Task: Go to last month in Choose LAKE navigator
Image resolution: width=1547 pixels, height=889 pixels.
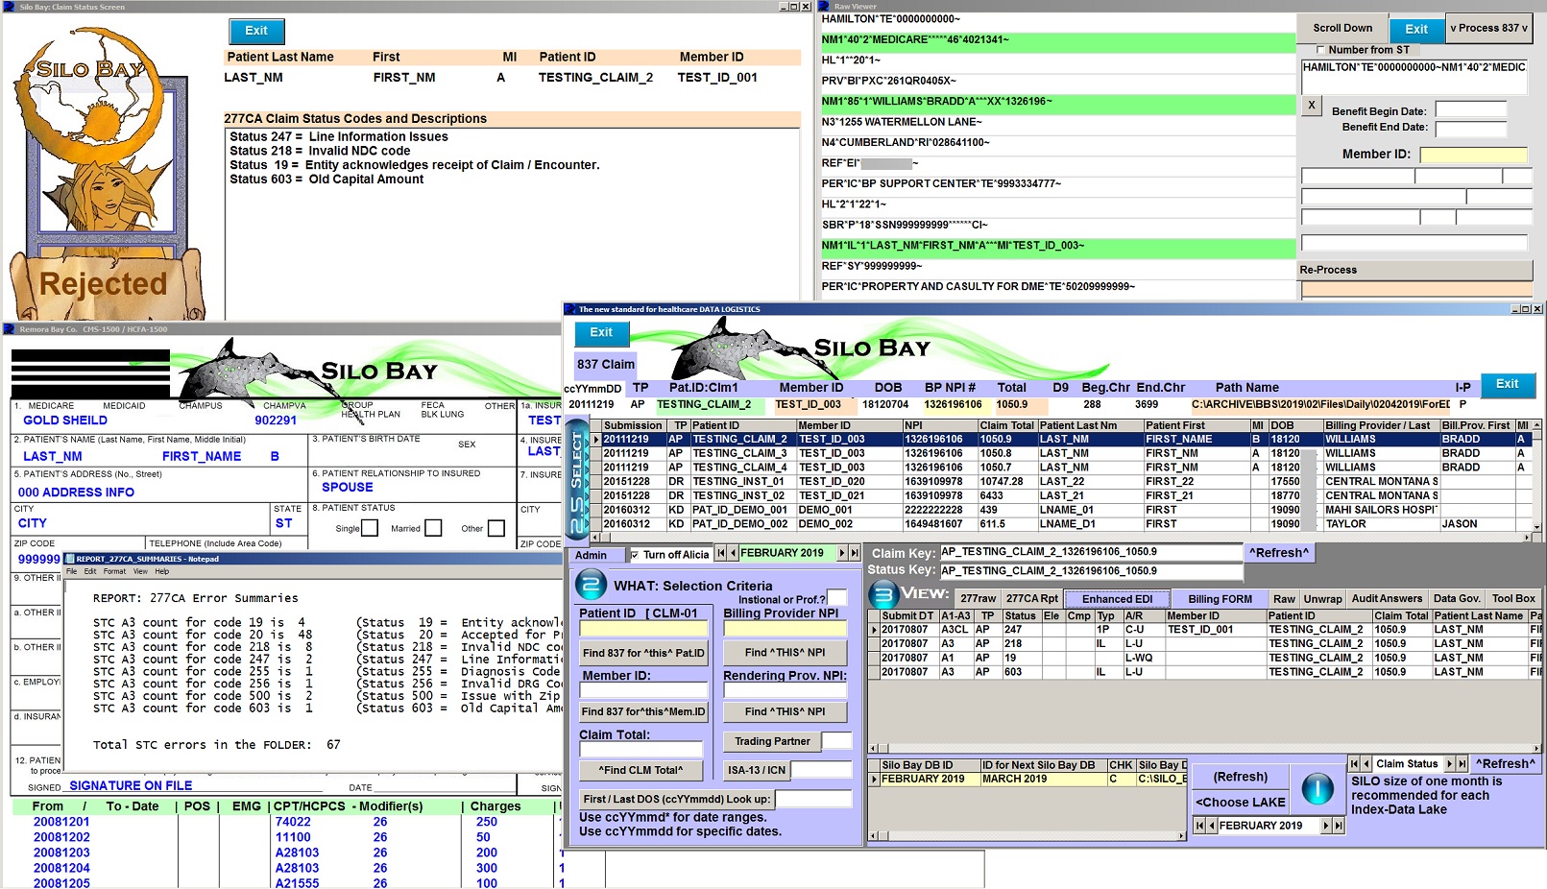Action: pos(1338,826)
